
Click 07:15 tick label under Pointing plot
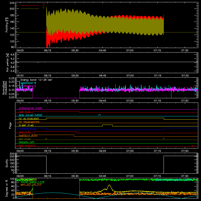click(157, 51)
